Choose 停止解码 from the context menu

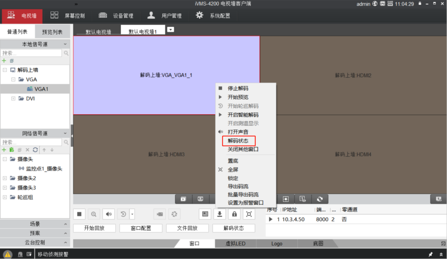237,88
